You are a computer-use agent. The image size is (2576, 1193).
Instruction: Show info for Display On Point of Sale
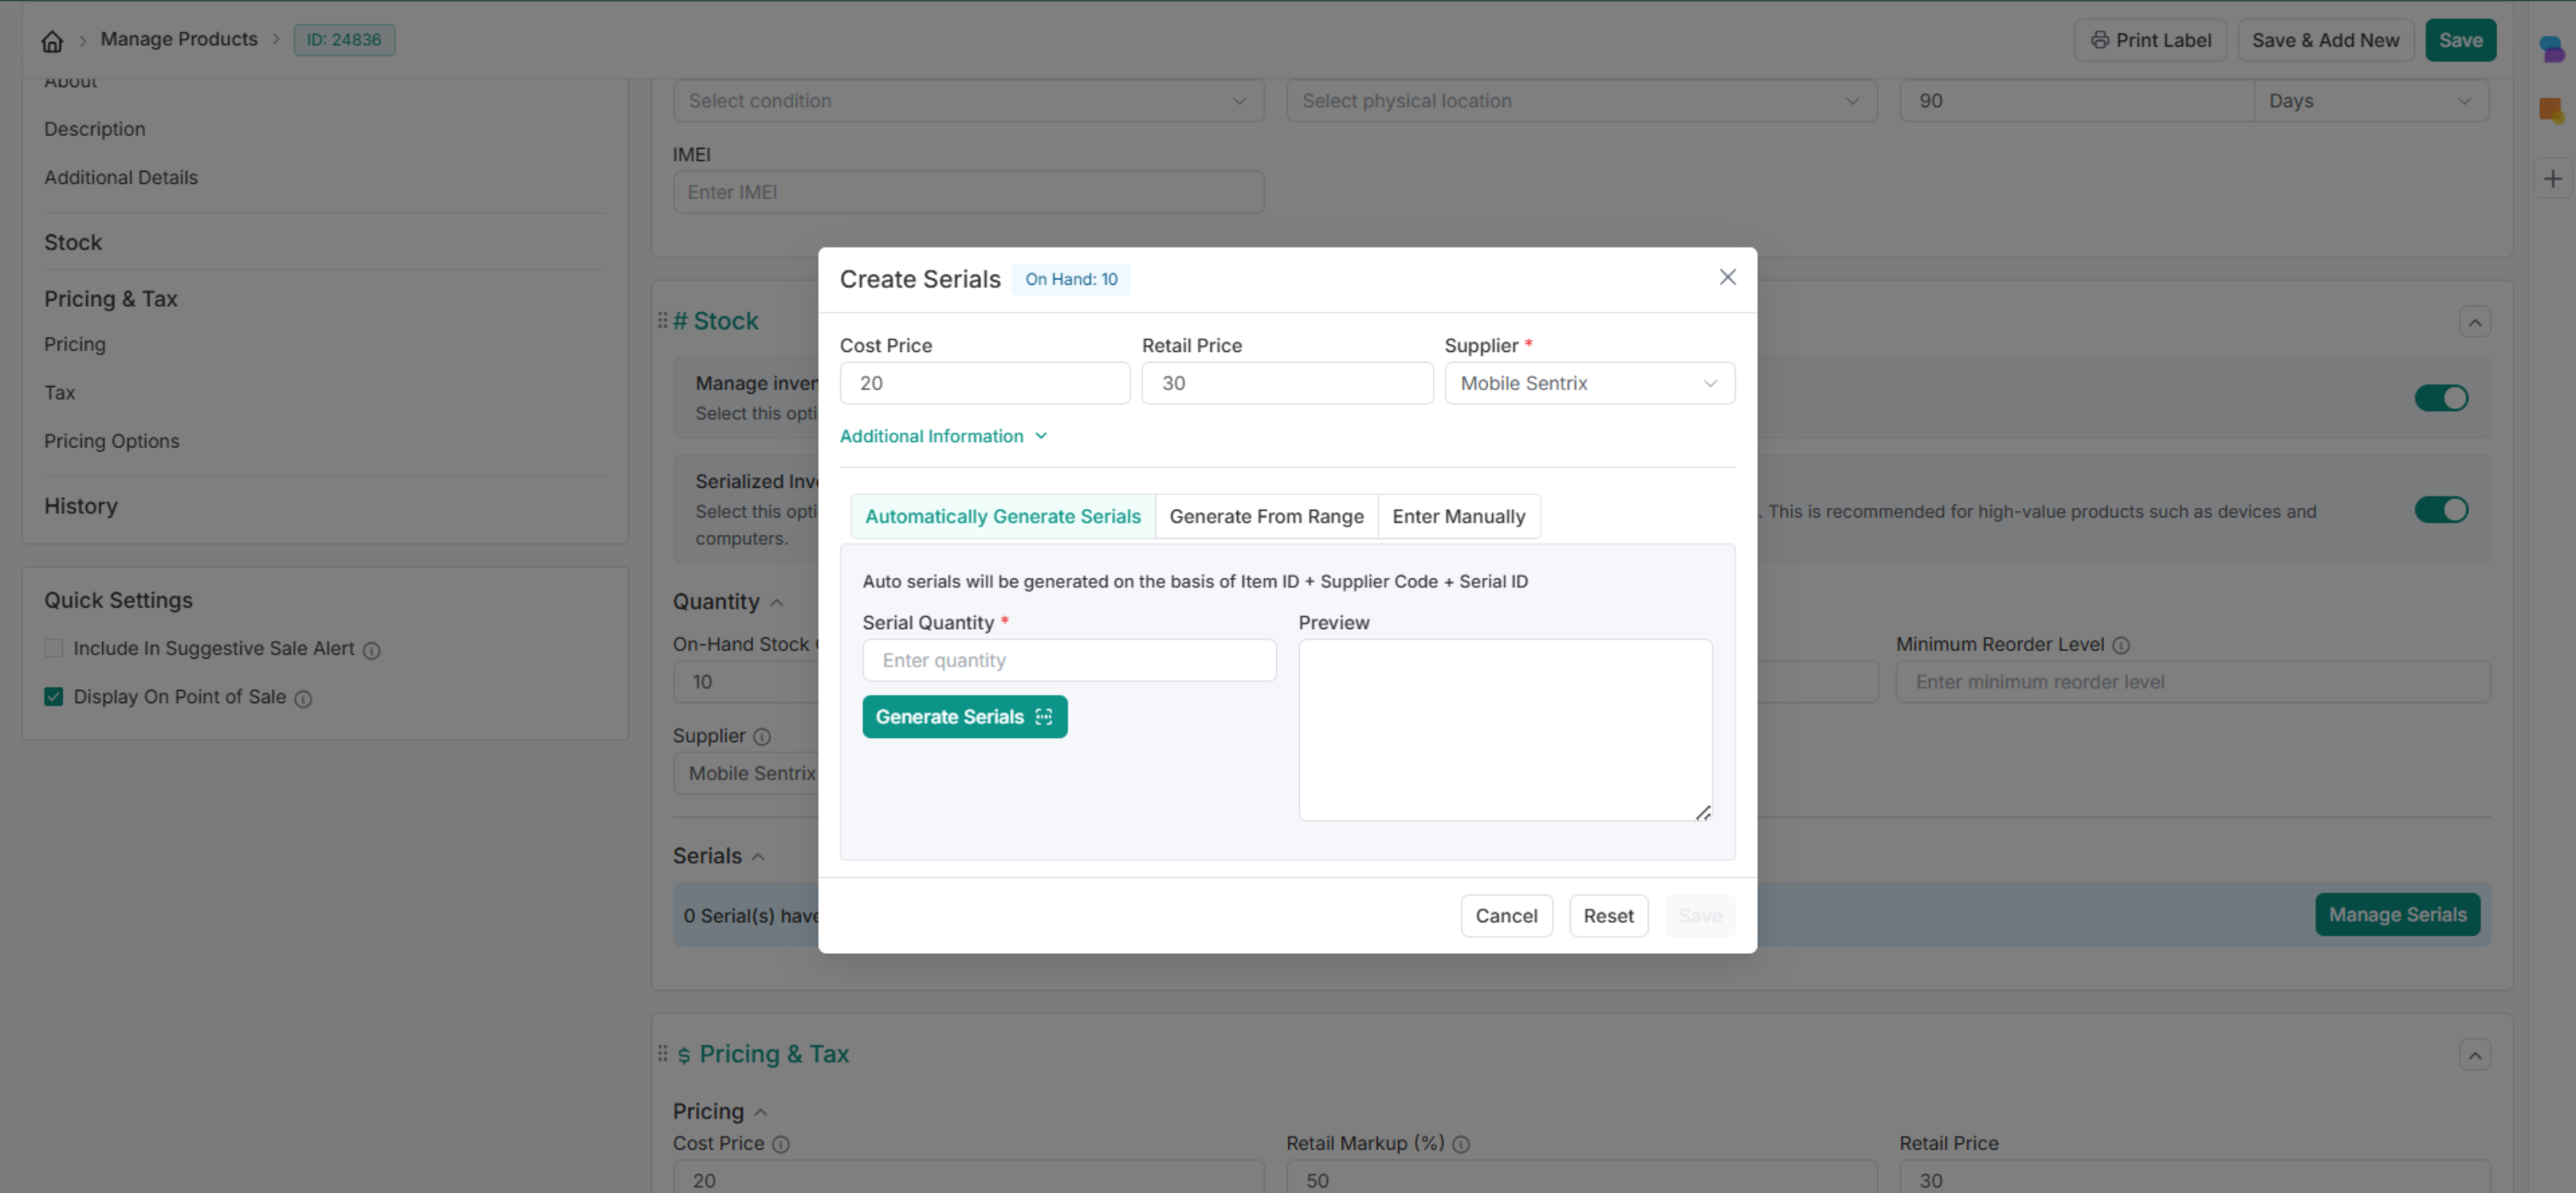[303, 699]
